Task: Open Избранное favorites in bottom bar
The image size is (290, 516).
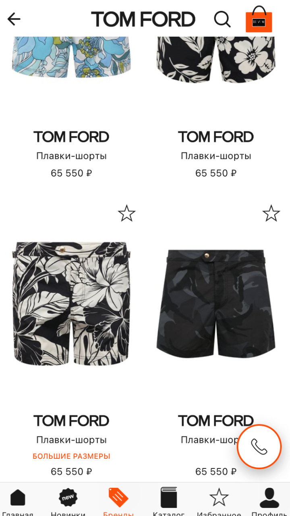Action: pos(219,501)
